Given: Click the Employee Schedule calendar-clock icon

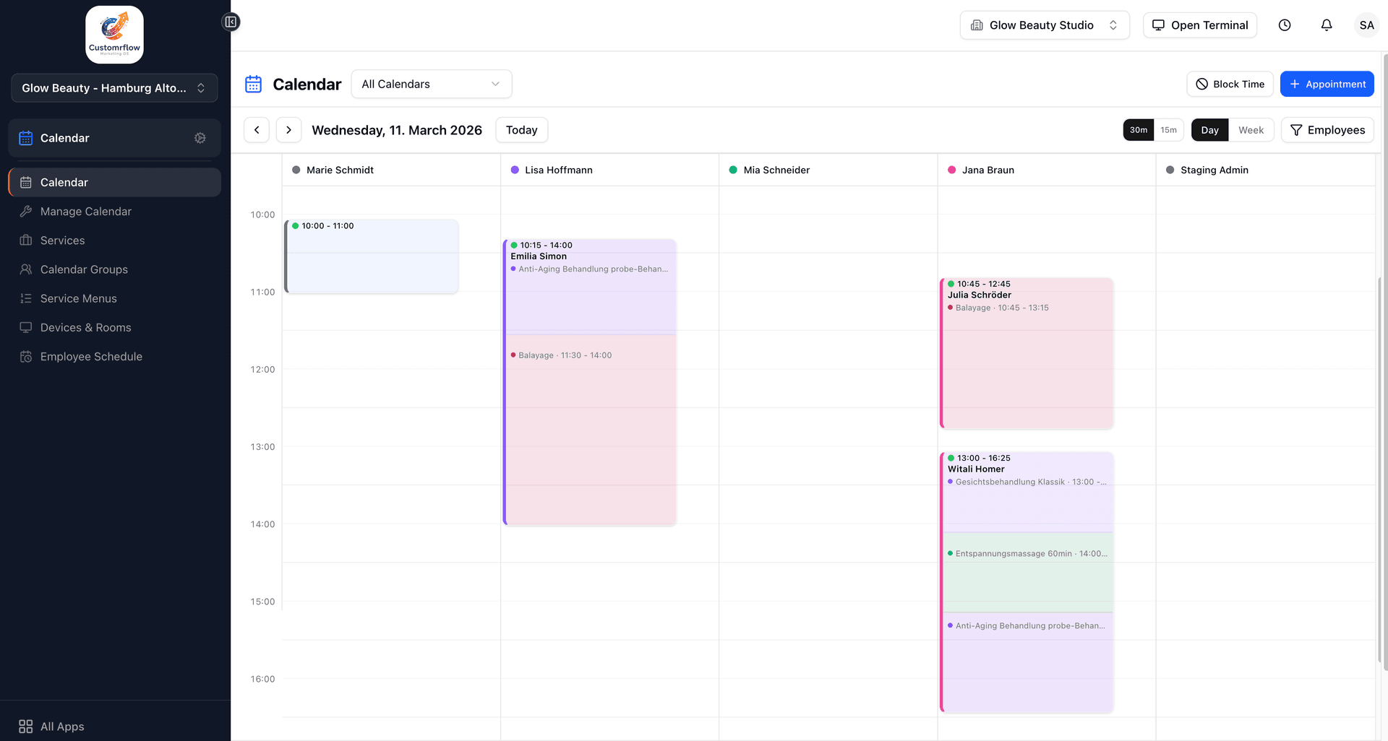Looking at the screenshot, I should pos(26,357).
